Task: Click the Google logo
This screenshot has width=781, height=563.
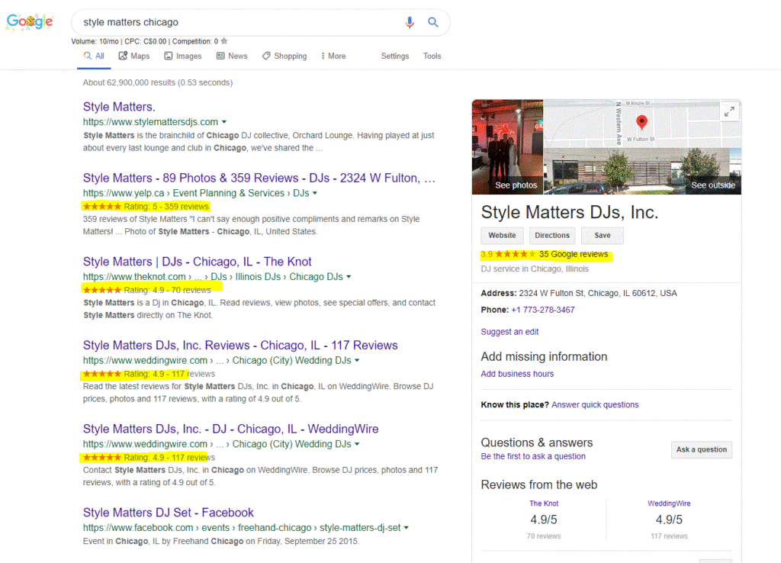Action: coord(30,22)
